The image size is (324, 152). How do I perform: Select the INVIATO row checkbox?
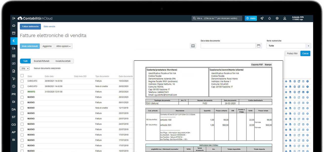coord(22,92)
